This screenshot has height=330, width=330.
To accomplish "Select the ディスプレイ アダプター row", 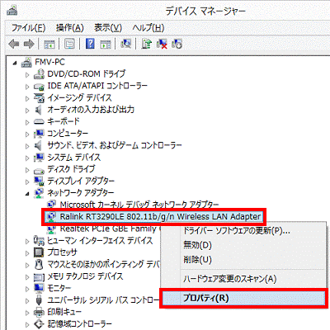I will coord(81,181).
